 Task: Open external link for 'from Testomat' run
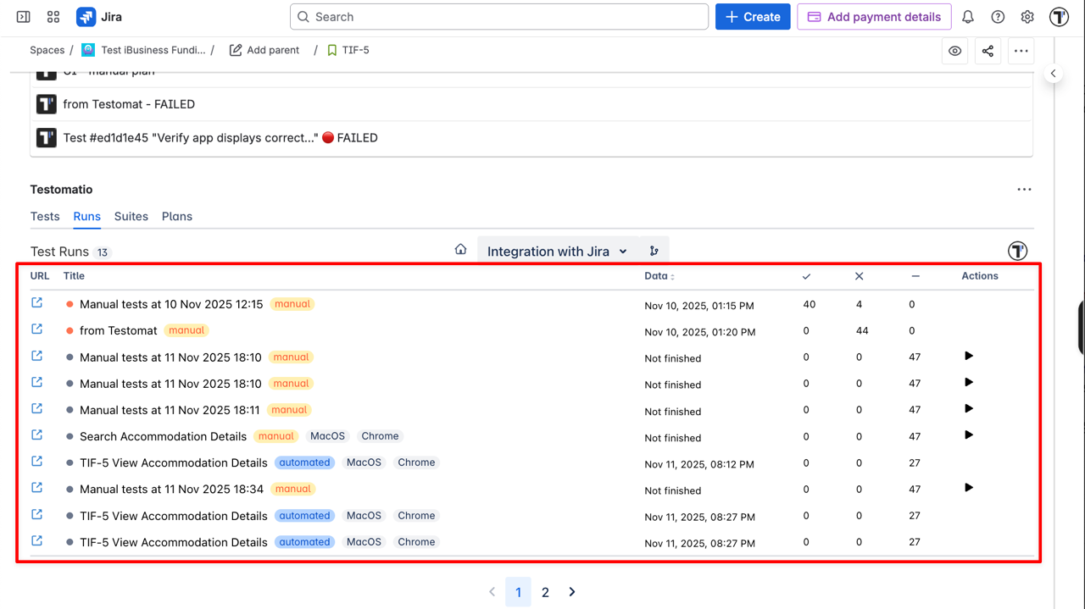37,329
